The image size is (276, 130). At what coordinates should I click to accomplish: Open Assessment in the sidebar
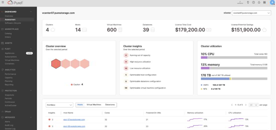[x=10, y=20]
